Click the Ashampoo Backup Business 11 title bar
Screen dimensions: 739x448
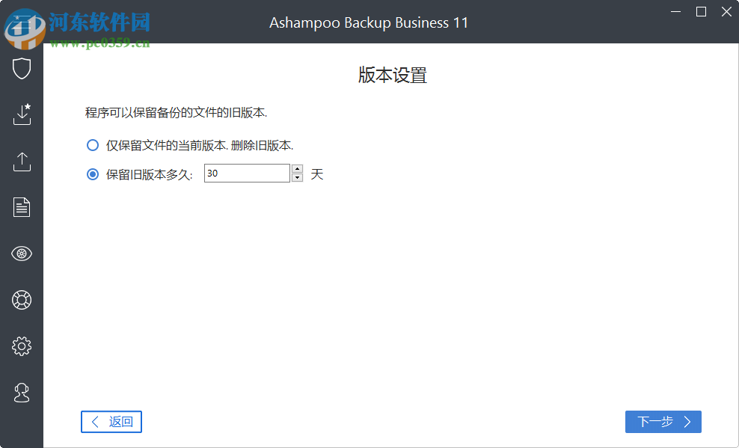(369, 22)
